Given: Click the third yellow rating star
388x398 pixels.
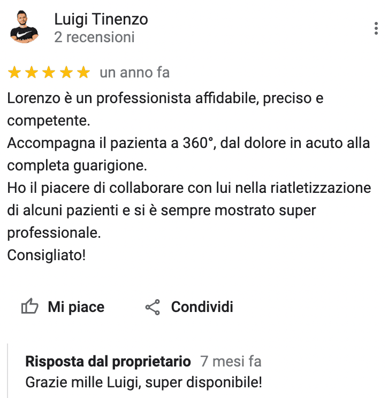Looking at the screenshot, I should pos(49,72).
